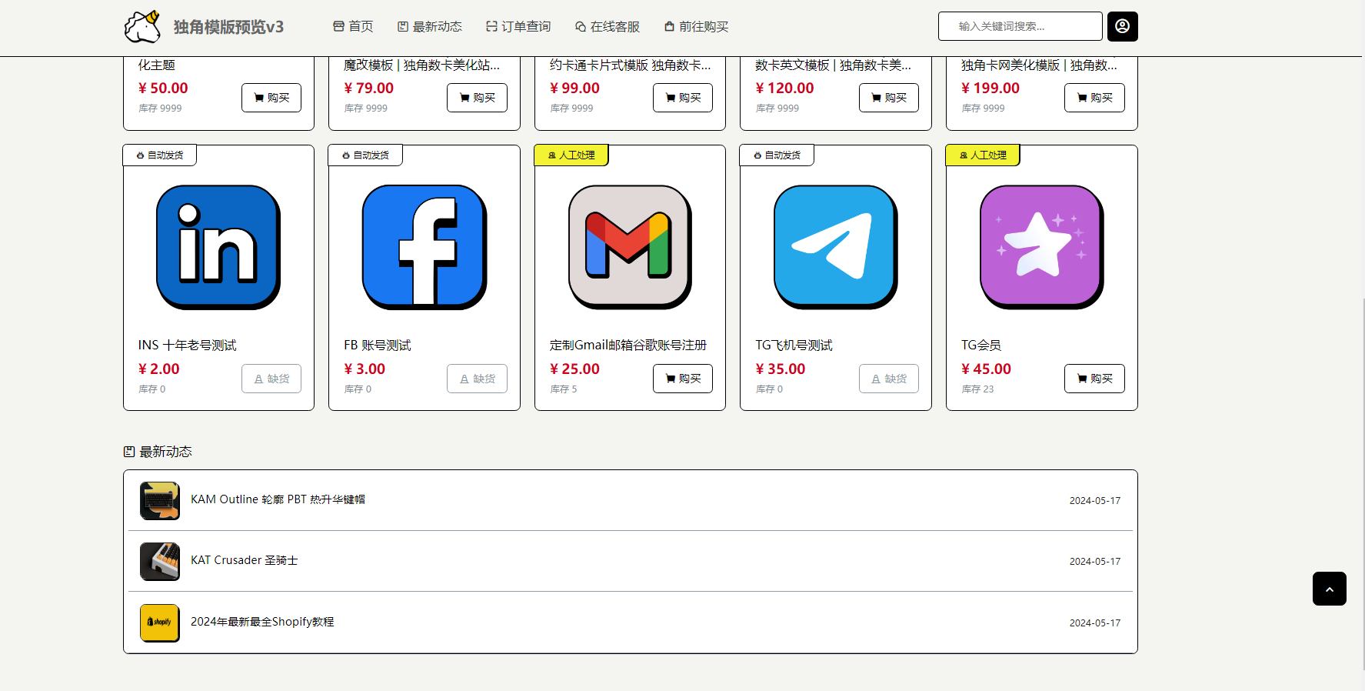Go to 首页 in the navigation
This screenshot has width=1365, height=691.
coord(353,26)
